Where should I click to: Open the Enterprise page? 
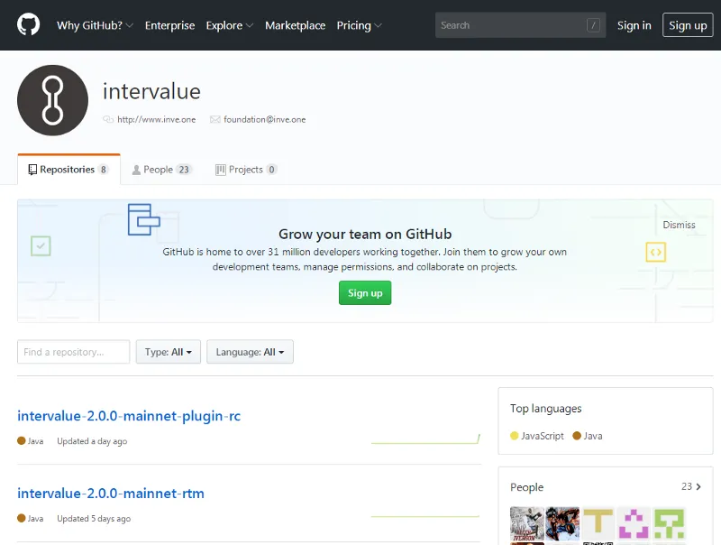coord(169,25)
